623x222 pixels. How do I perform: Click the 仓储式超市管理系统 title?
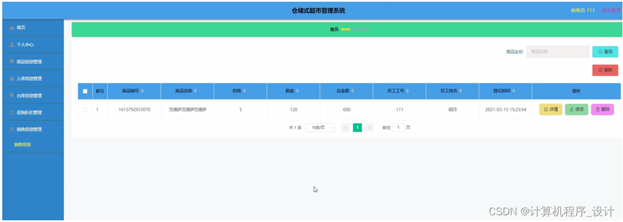pos(318,11)
